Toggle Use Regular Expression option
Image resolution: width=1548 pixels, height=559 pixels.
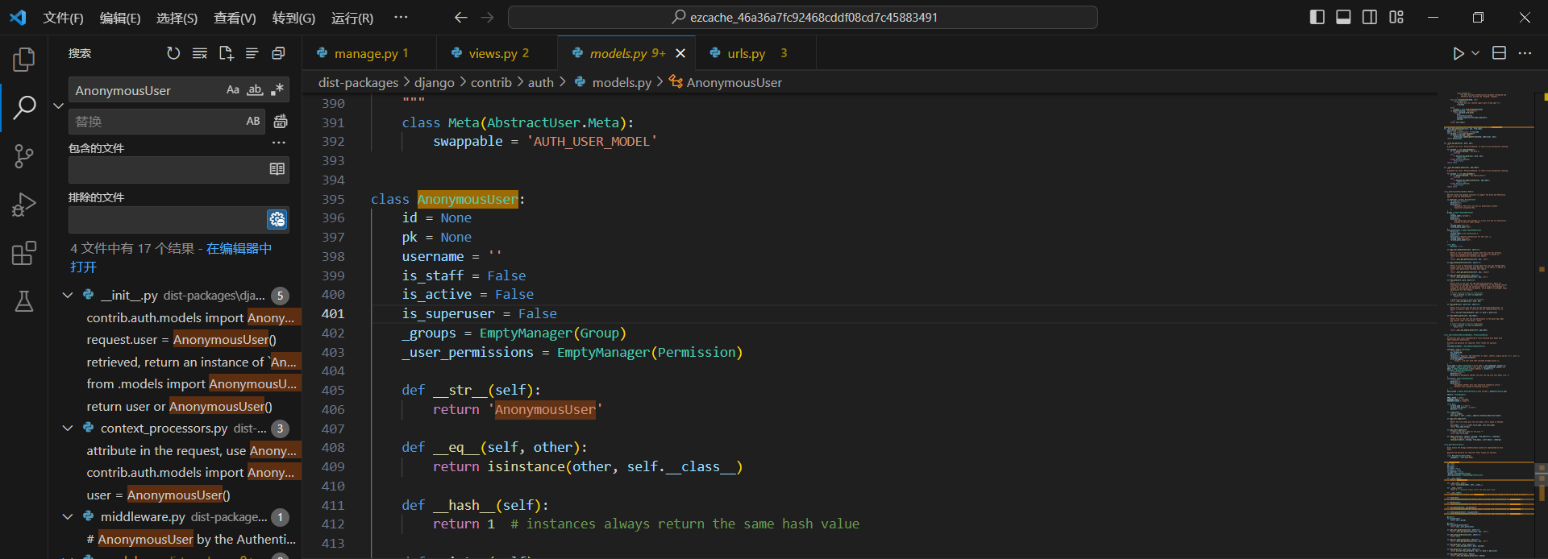pos(277,90)
